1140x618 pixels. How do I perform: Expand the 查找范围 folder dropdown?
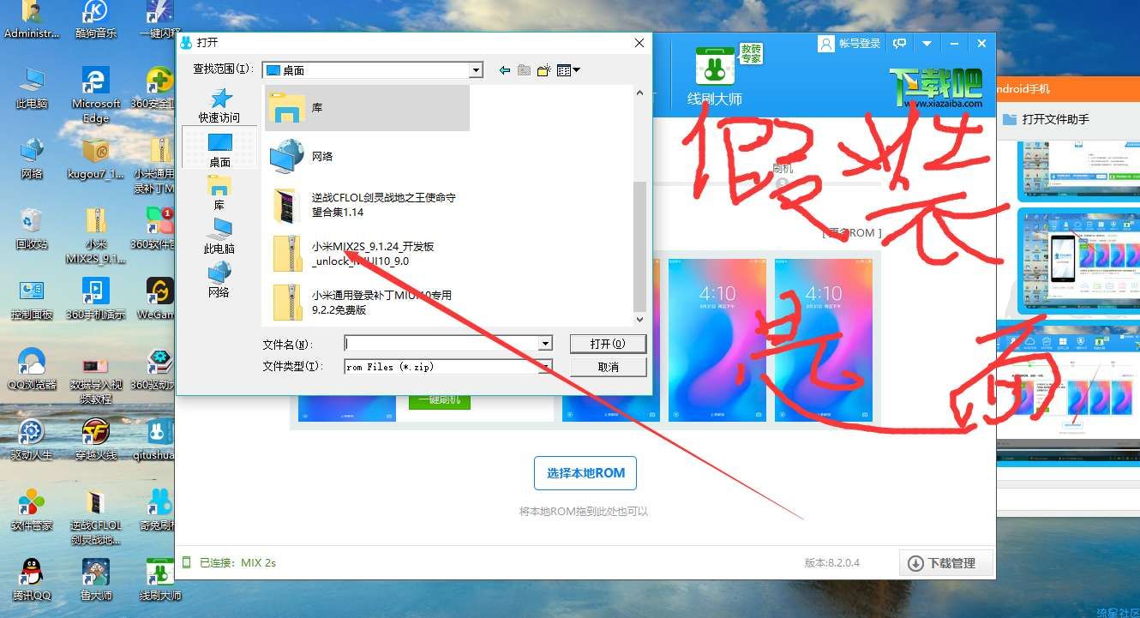click(x=477, y=70)
